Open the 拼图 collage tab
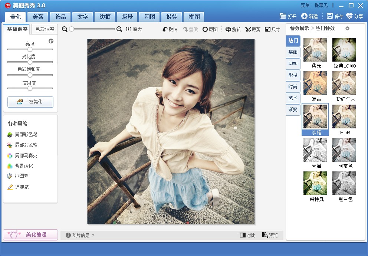The height and width of the screenshot is (256, 368). [x=194, y=17]
